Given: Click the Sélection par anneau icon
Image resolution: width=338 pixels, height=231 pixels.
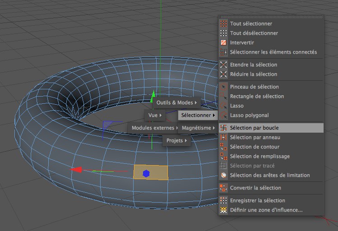Looking at the screenshot, I should pos(223,137).
